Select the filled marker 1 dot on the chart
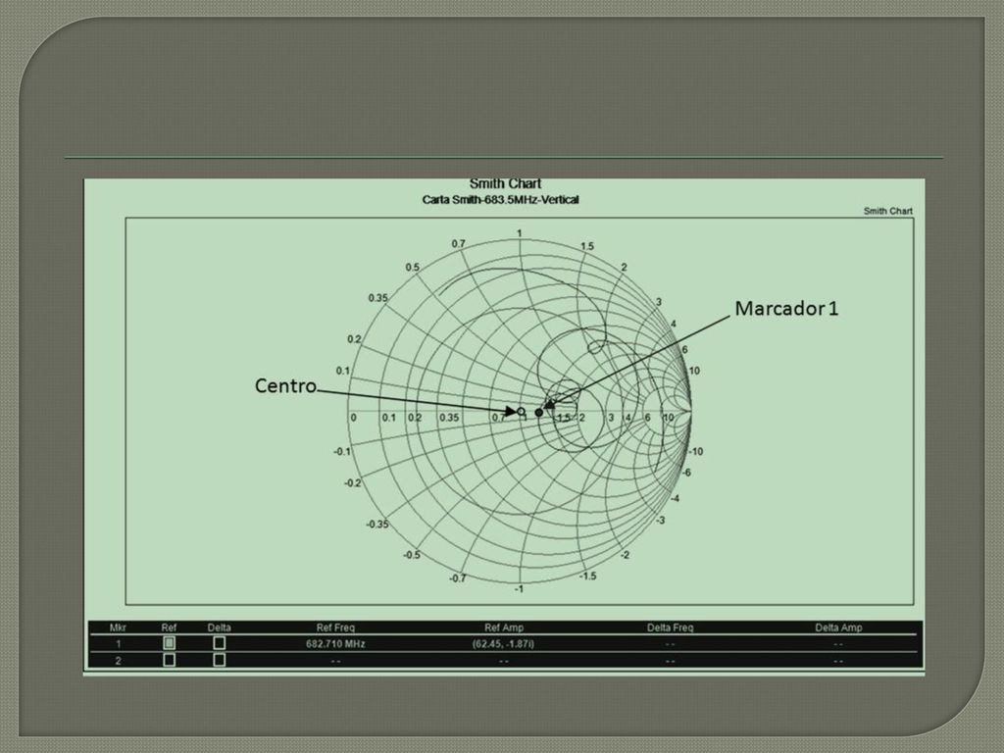 pos(539,413)
